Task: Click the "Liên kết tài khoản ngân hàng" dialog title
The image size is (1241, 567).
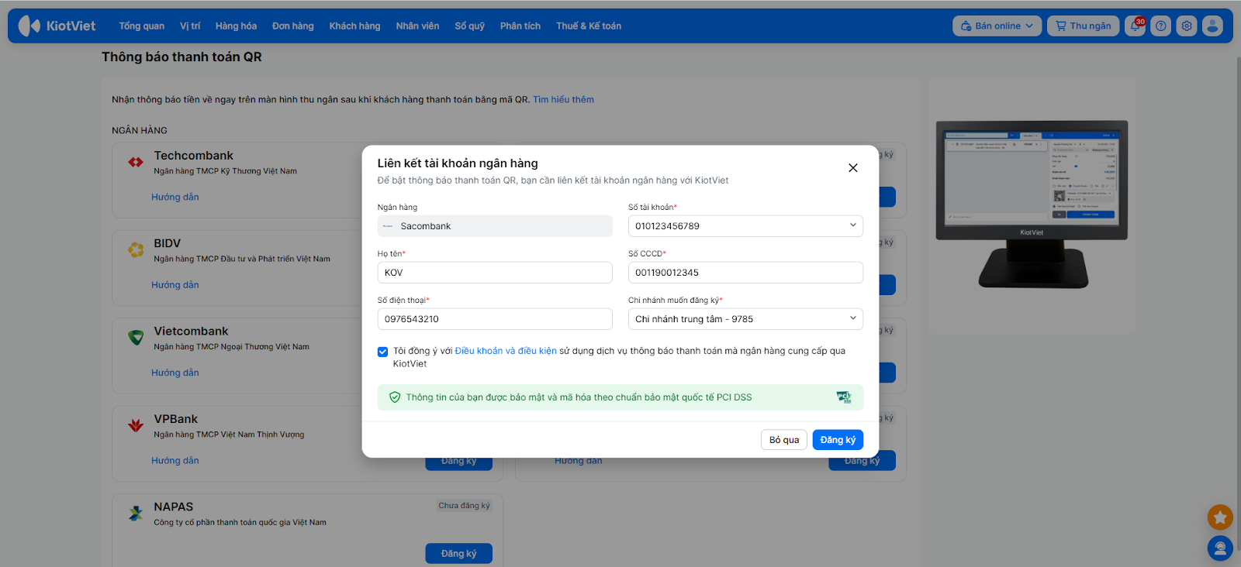Action: pyautogui.click(x=458, y=163)
